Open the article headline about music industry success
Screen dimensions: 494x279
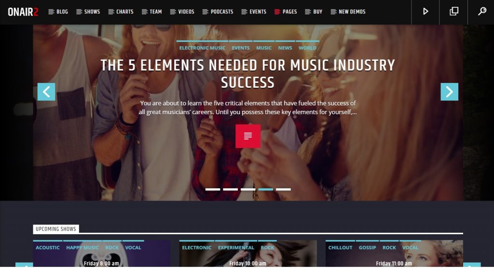point(247,74)
